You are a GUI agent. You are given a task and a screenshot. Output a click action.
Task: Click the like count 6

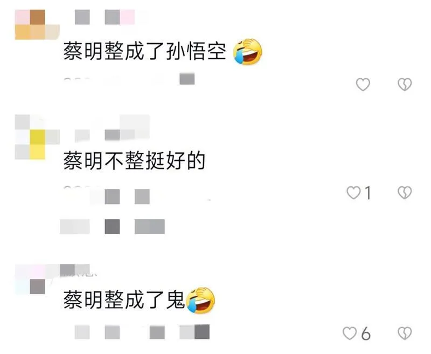[366, 333]
